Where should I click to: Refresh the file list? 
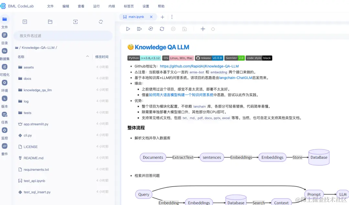pos(101,22)
